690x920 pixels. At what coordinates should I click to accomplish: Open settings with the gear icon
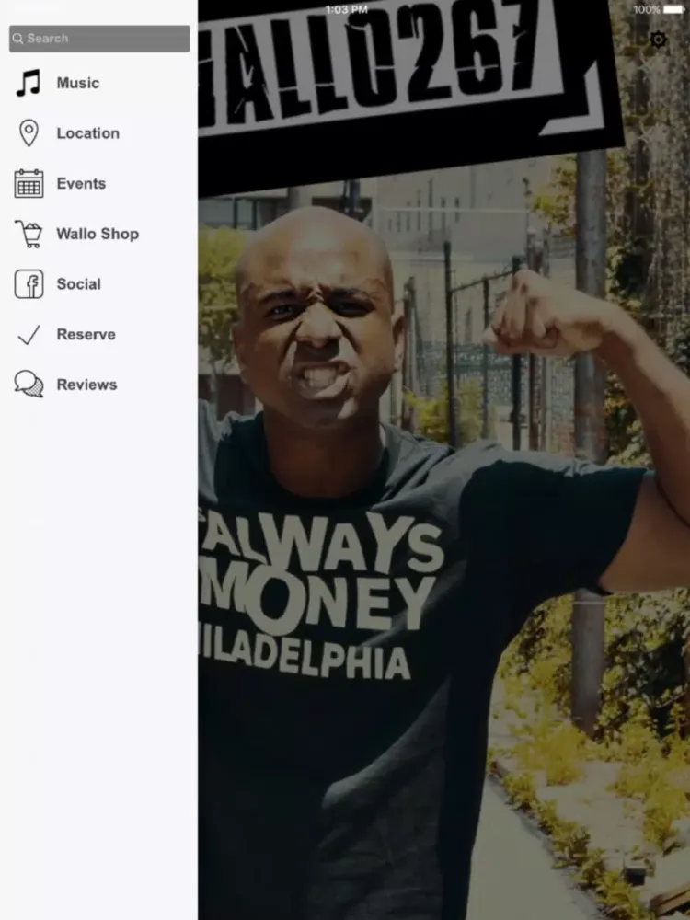tap(659, 40)
